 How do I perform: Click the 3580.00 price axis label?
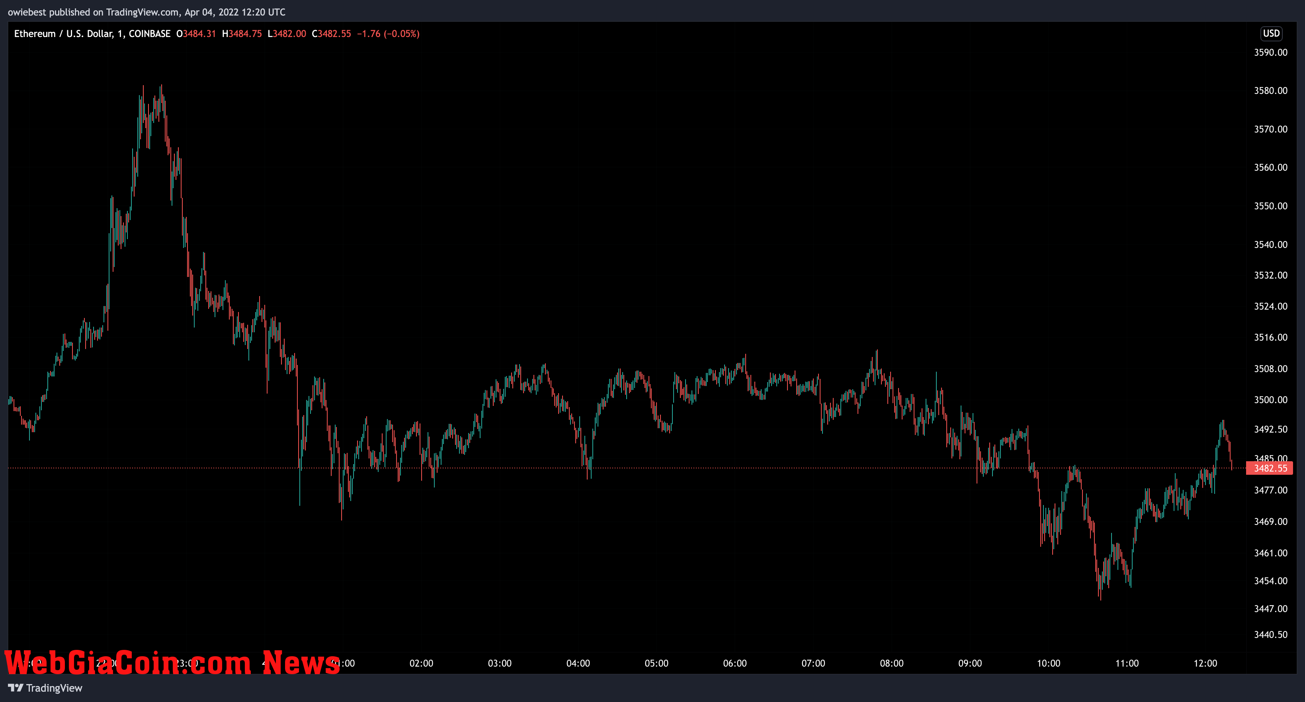point(1270,91)
